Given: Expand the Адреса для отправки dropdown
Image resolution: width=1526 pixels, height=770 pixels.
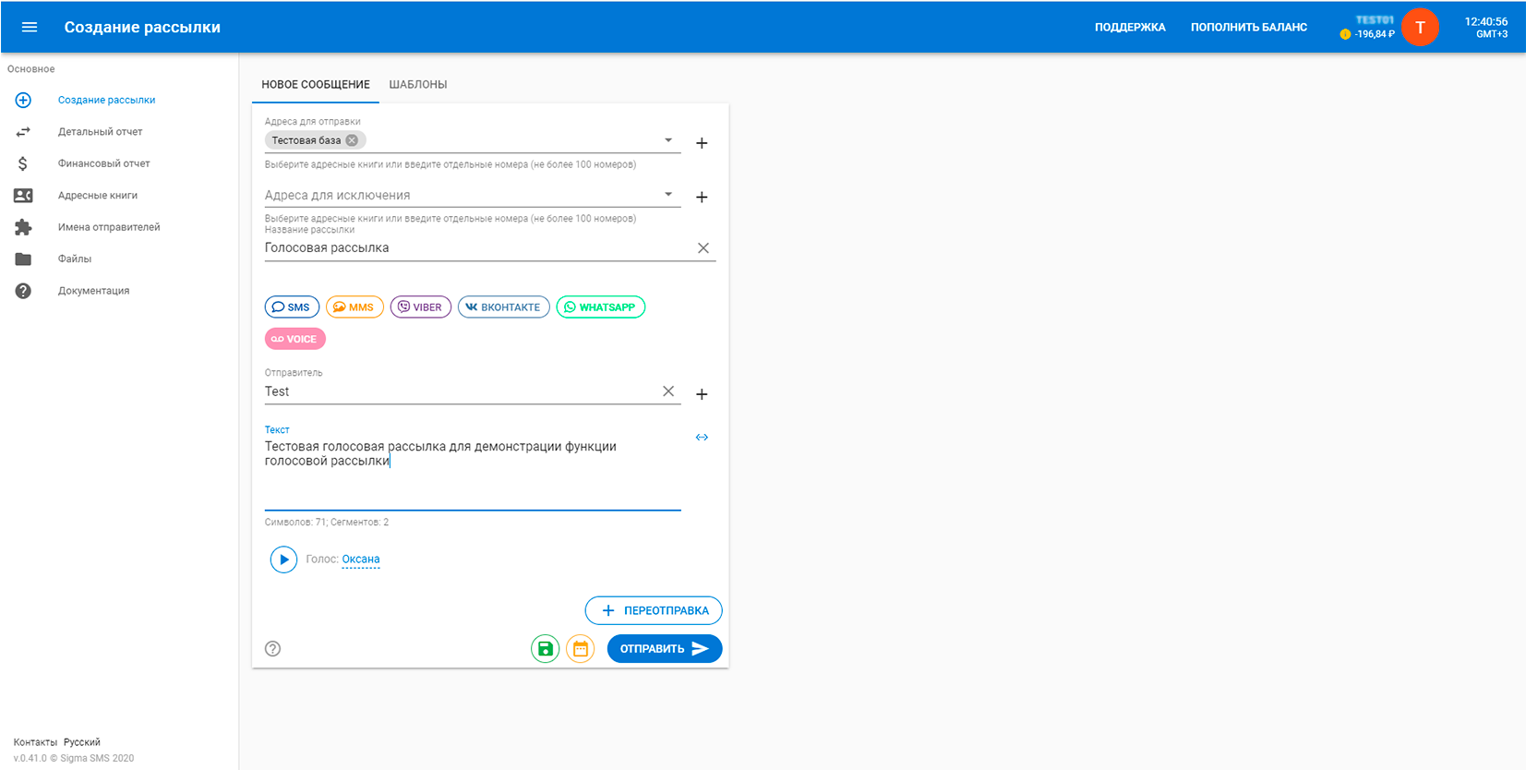Looking at the screenshot, I should click(668, 140).
